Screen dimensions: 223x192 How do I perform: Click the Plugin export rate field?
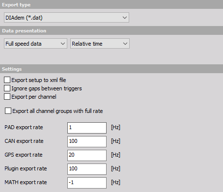[x=87, y=169]
